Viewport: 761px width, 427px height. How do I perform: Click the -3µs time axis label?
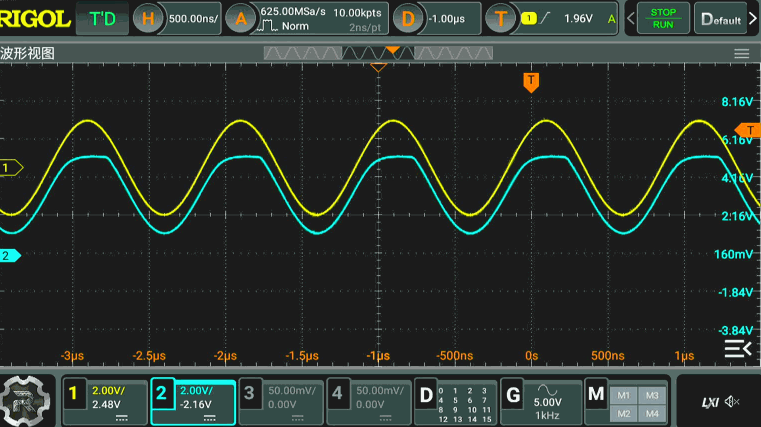click(x=72, y=355)
